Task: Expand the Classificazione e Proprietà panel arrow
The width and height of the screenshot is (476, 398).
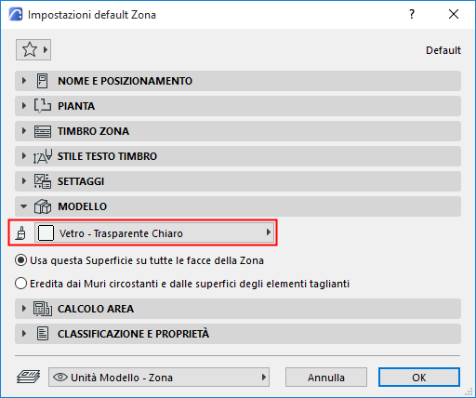Action: [x=24, y=334]
